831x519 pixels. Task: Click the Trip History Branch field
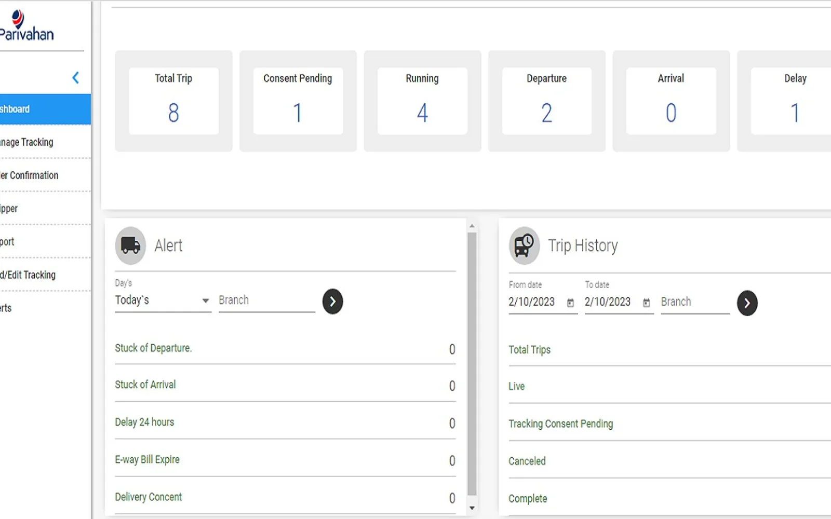pyautogui.click(x=695, y=302)
